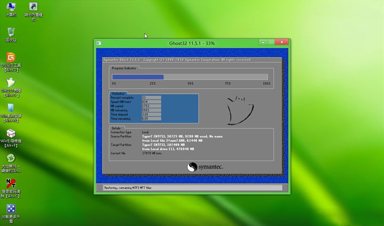384x226 pixels.
Task: Click 'from Local file Z:\win7.GHO' source line
Action: click(172, 141)
